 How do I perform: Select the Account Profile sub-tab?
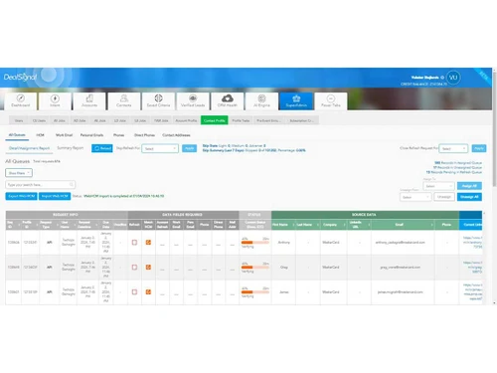186,120
